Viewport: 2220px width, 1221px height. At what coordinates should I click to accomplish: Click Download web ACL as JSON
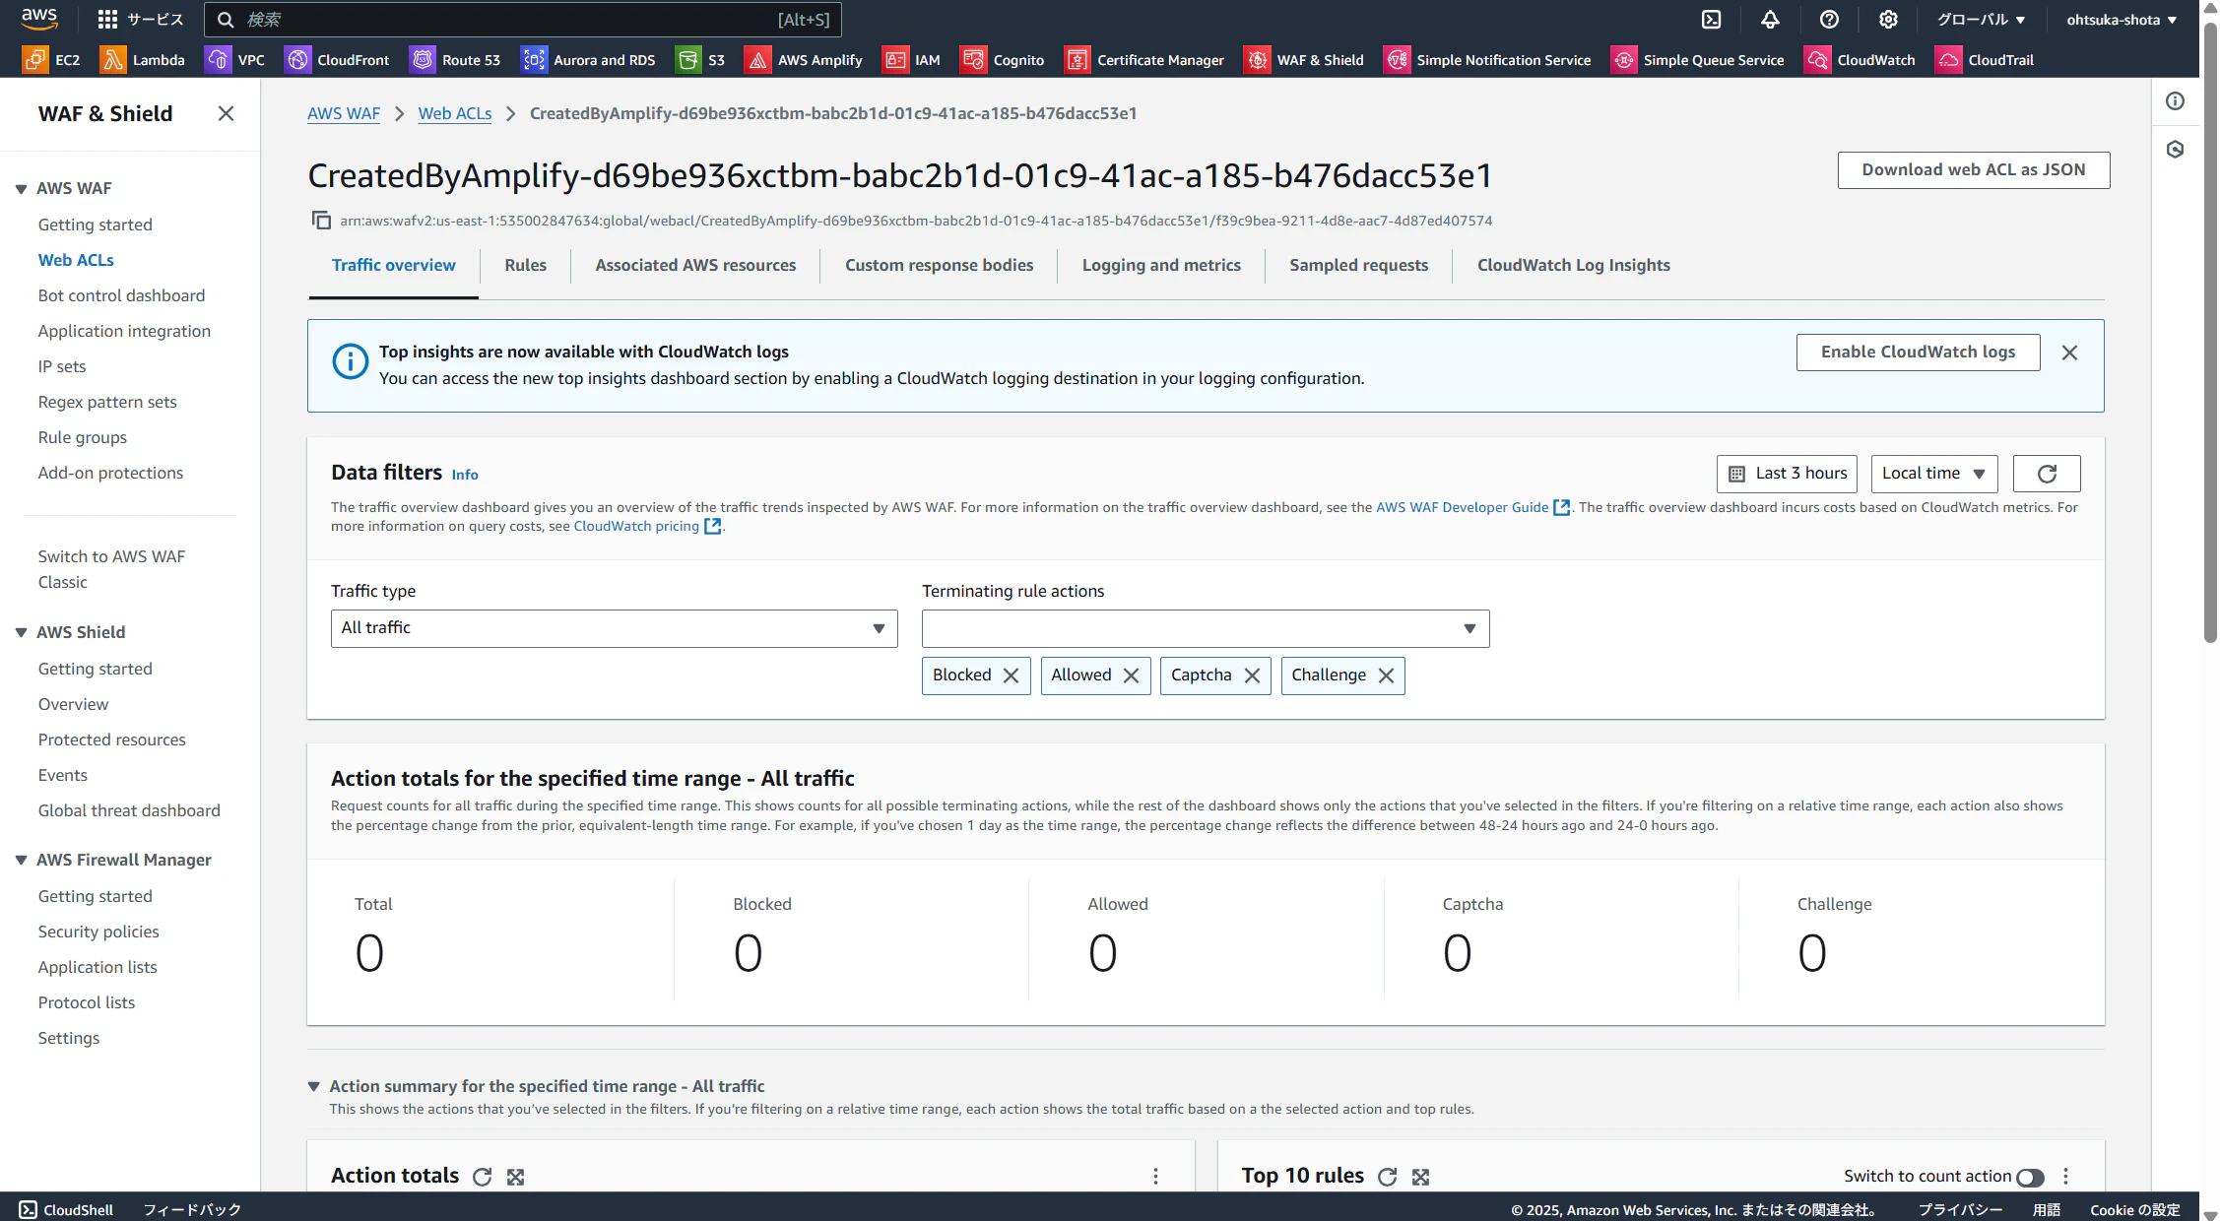click(x=1974, y=170)
